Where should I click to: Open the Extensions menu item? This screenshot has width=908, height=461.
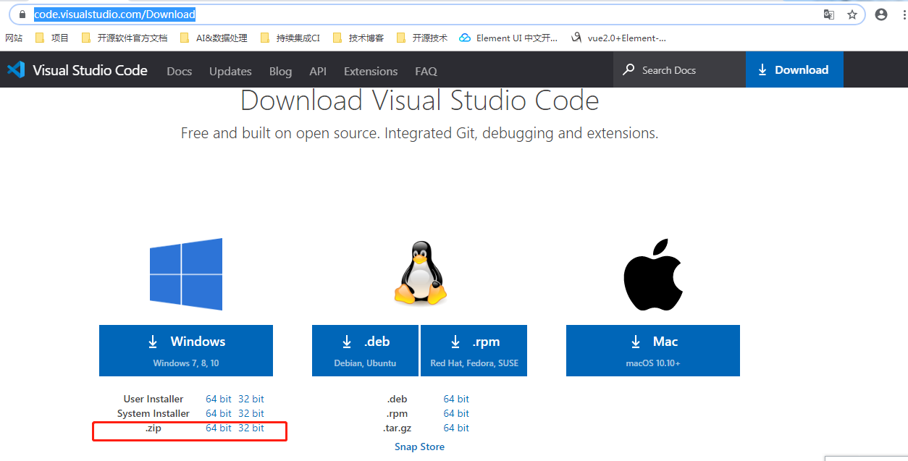371,71
